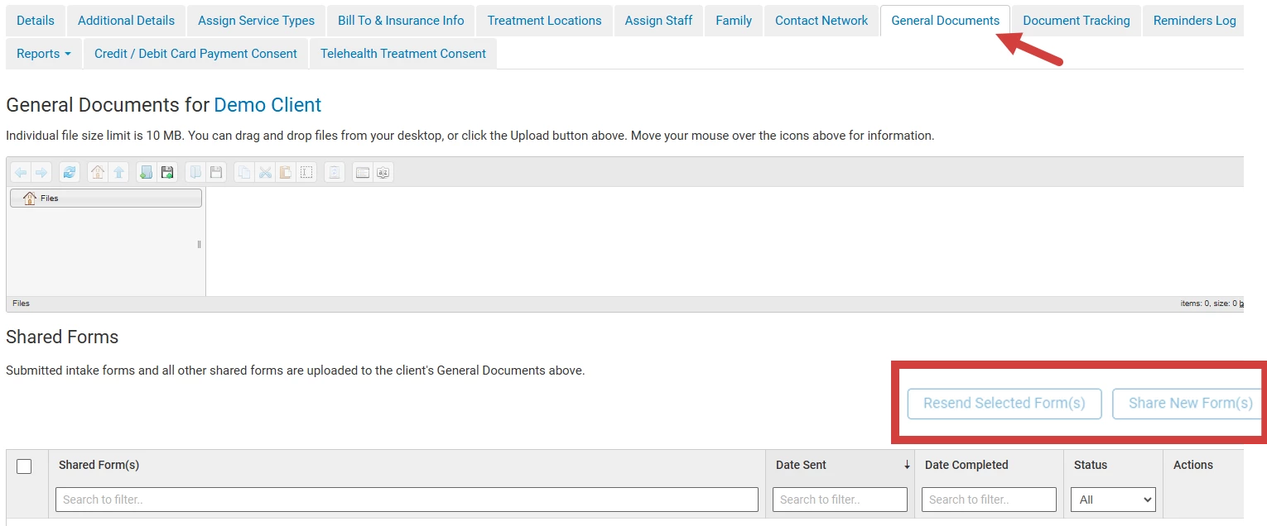The image size is (1267, 526).
Task: Click the Date Completed filter field
Action: tap(989, 500)
